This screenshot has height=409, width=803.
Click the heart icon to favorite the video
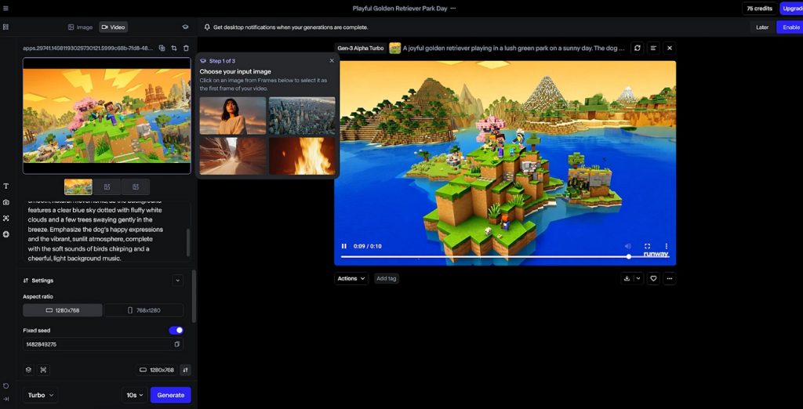tap(652, 278)
